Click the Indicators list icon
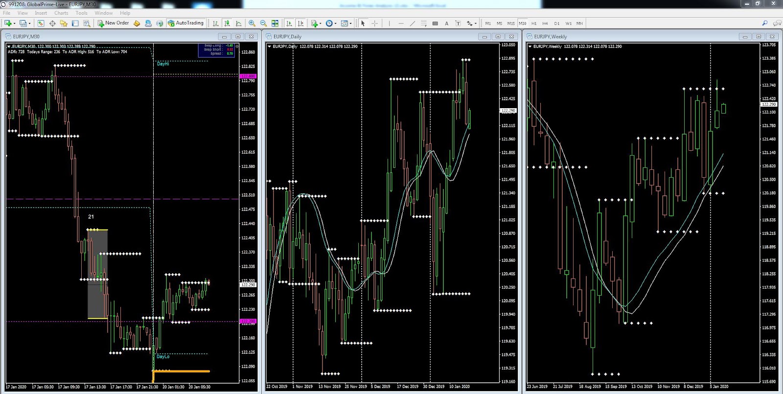 314,23
